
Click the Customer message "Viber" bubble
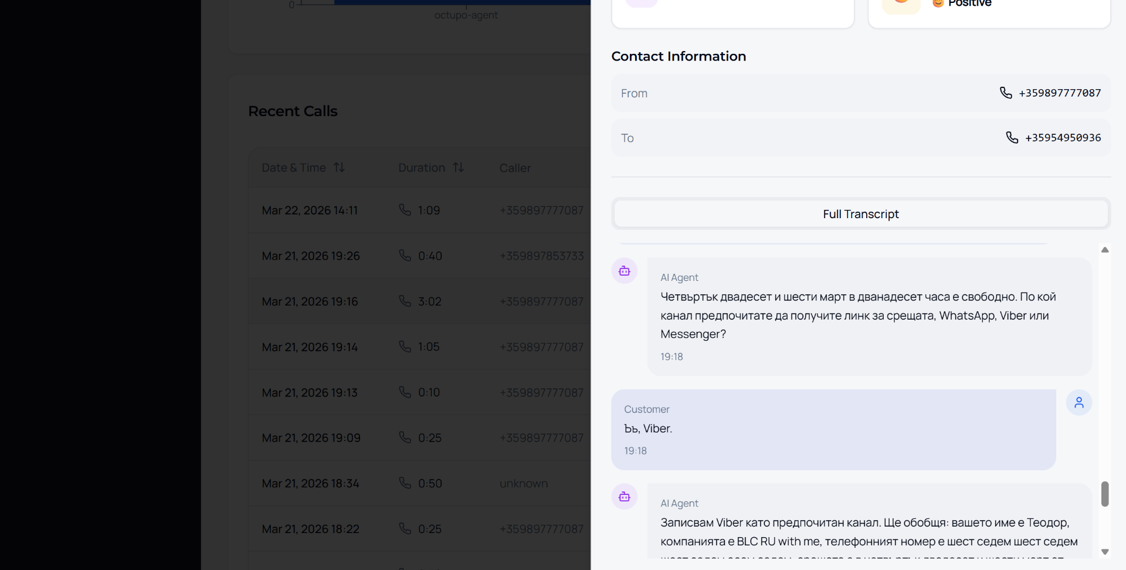(x=833, y=429)
